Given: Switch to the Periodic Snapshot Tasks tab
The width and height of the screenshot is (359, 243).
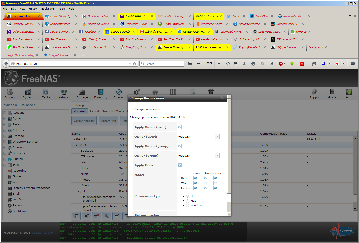Looking at the screenshot, I should pos(107,111).
